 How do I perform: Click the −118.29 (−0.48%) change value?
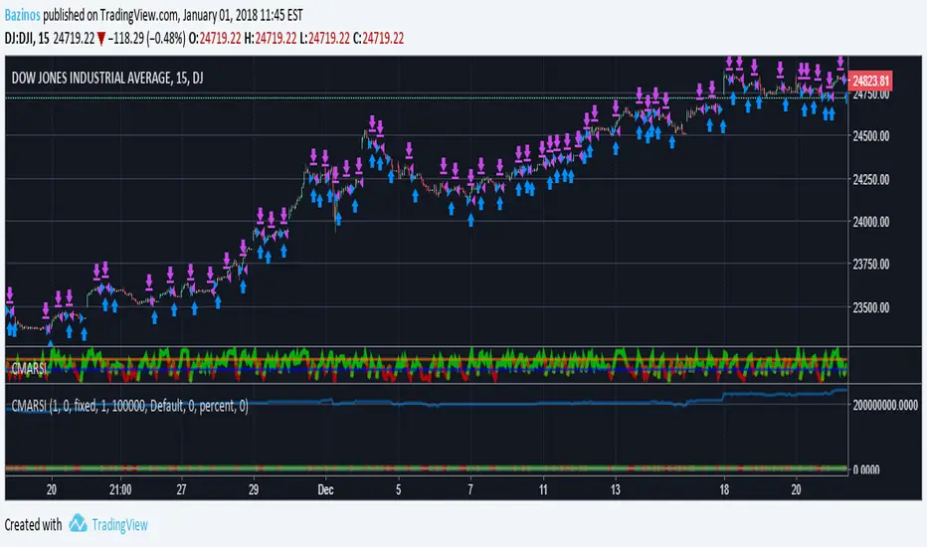(x=146, y=39)
